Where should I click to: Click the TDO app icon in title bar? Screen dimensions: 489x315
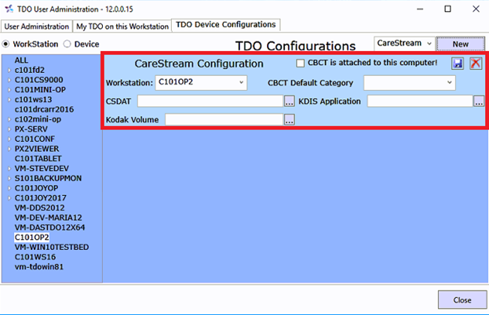[x=9, y=9]
